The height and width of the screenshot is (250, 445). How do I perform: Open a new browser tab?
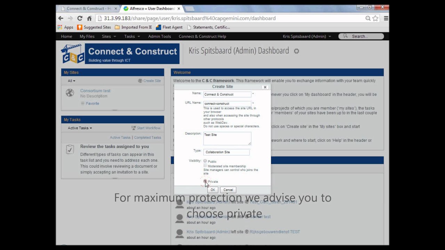point(189,9)
